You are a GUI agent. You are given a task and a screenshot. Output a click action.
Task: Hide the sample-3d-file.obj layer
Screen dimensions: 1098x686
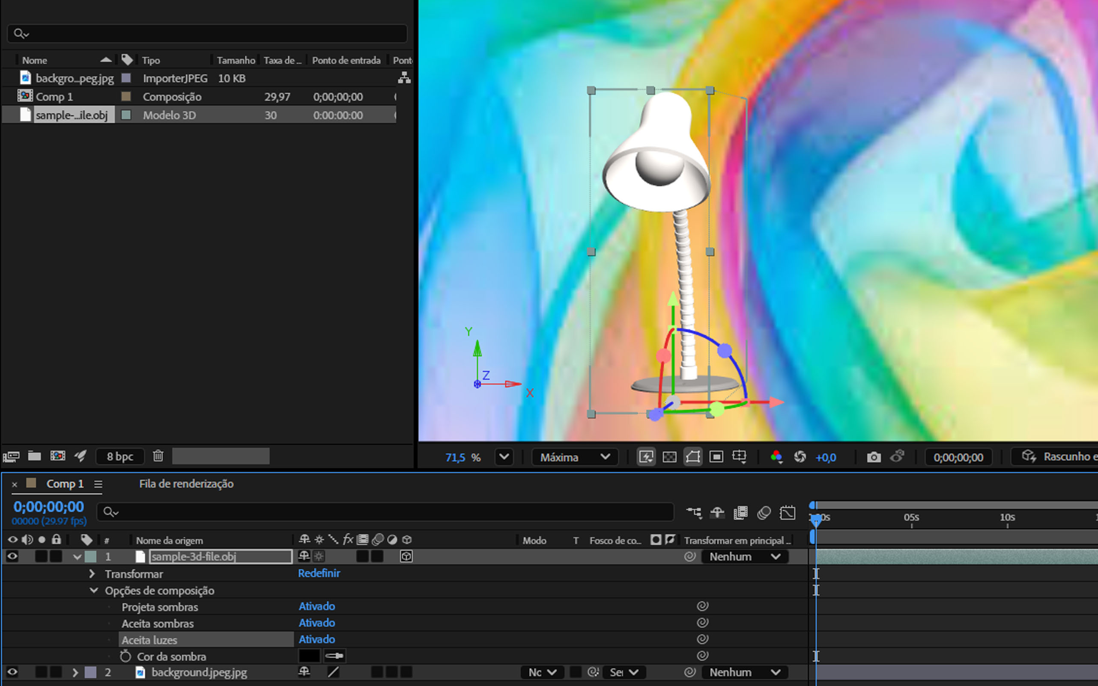(12, 556)
